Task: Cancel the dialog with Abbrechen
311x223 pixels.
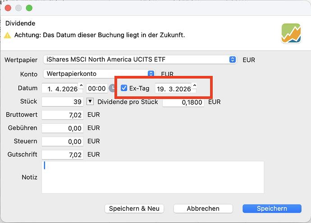Action: coord(203,209)
